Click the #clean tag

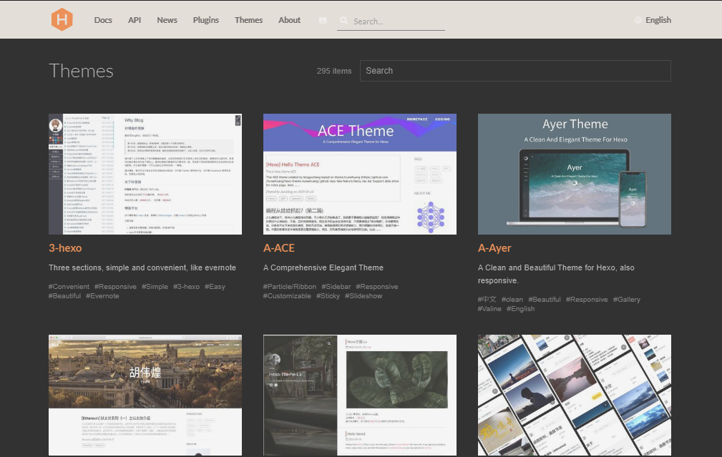pos(512,299)
